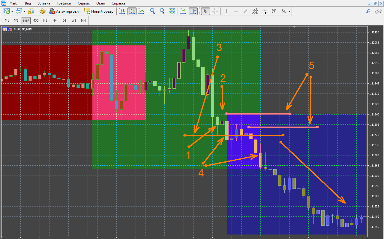Draw a vertical line tool
This screenshot has height=239, width=384.
pos(226,11)
